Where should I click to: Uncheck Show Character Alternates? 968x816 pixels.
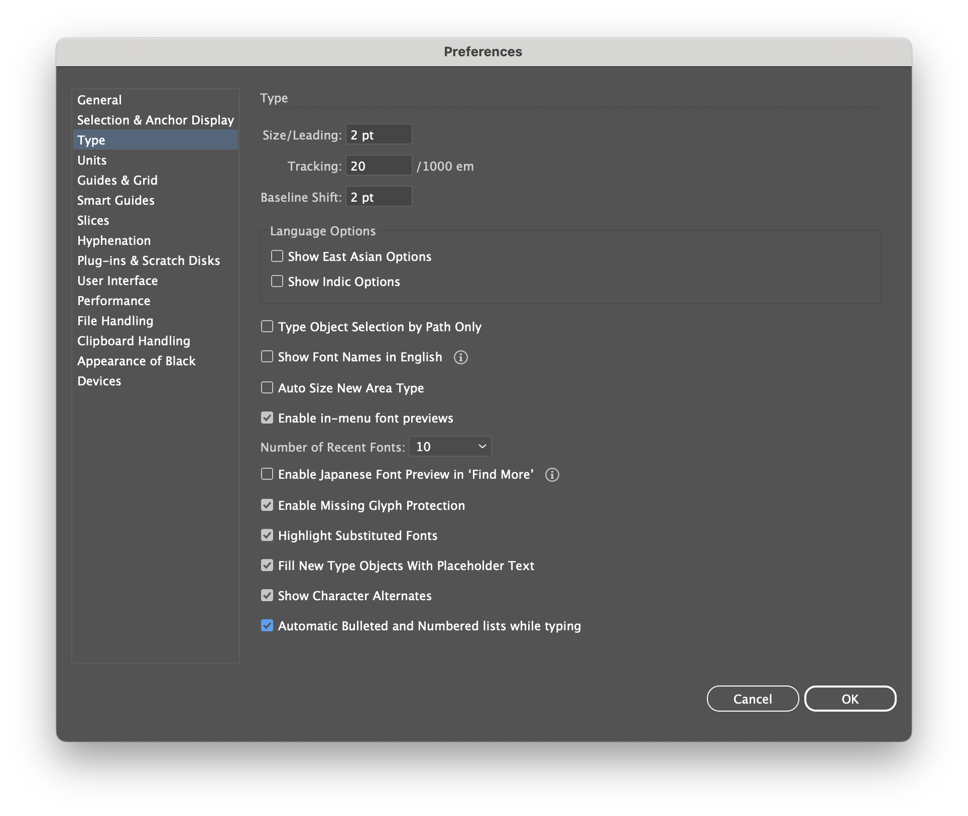point(267,596)
